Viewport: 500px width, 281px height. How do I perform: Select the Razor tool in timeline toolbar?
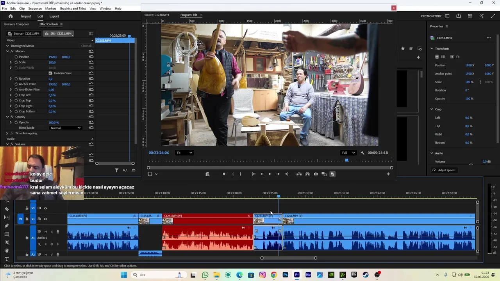point(7,209)
